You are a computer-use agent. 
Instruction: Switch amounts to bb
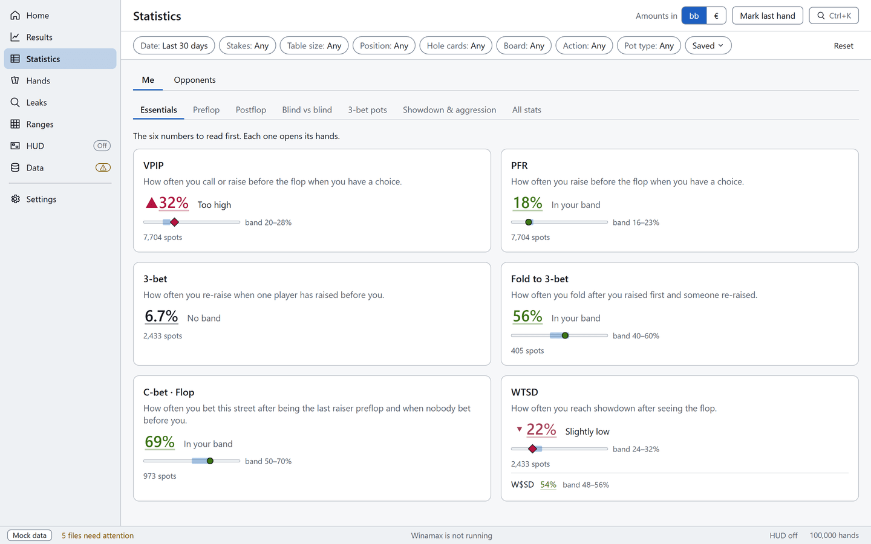pyautogui.click(x=694, y=16)
